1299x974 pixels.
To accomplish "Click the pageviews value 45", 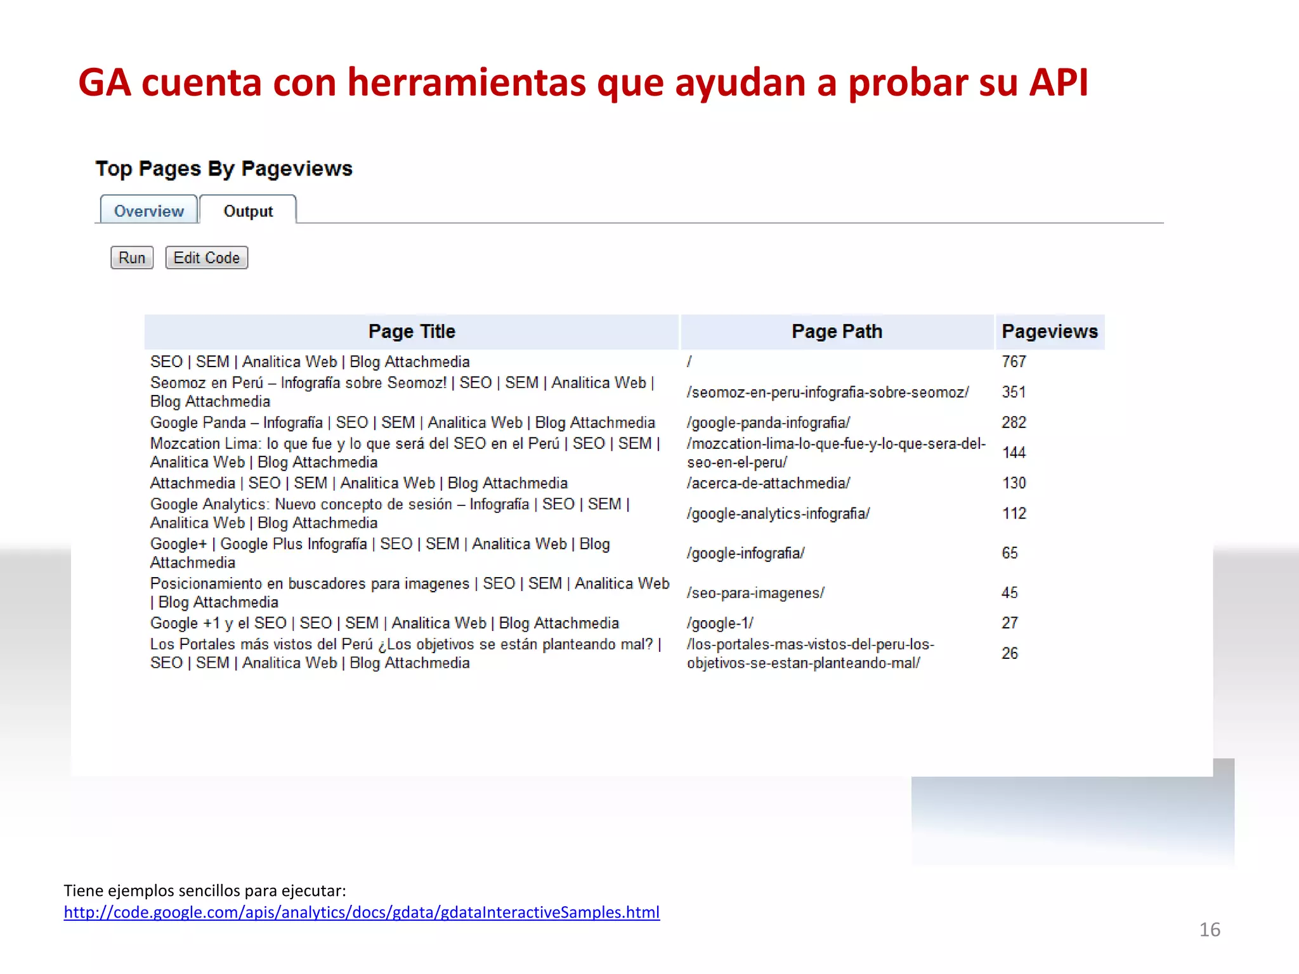I will (x=1010, y=593).
